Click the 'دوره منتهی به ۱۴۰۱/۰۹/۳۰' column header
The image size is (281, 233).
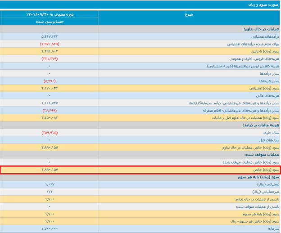pos(50,14)
